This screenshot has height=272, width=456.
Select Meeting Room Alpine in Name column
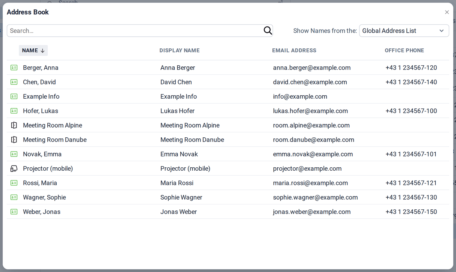click(53, 125)
